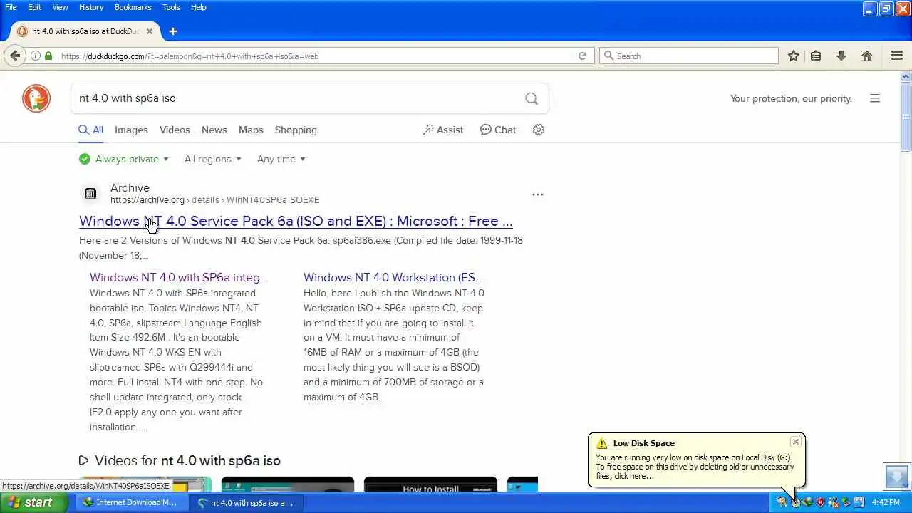Click the system clock showing 4:42 PM
The image size is (912, 513).
(886, 502)
